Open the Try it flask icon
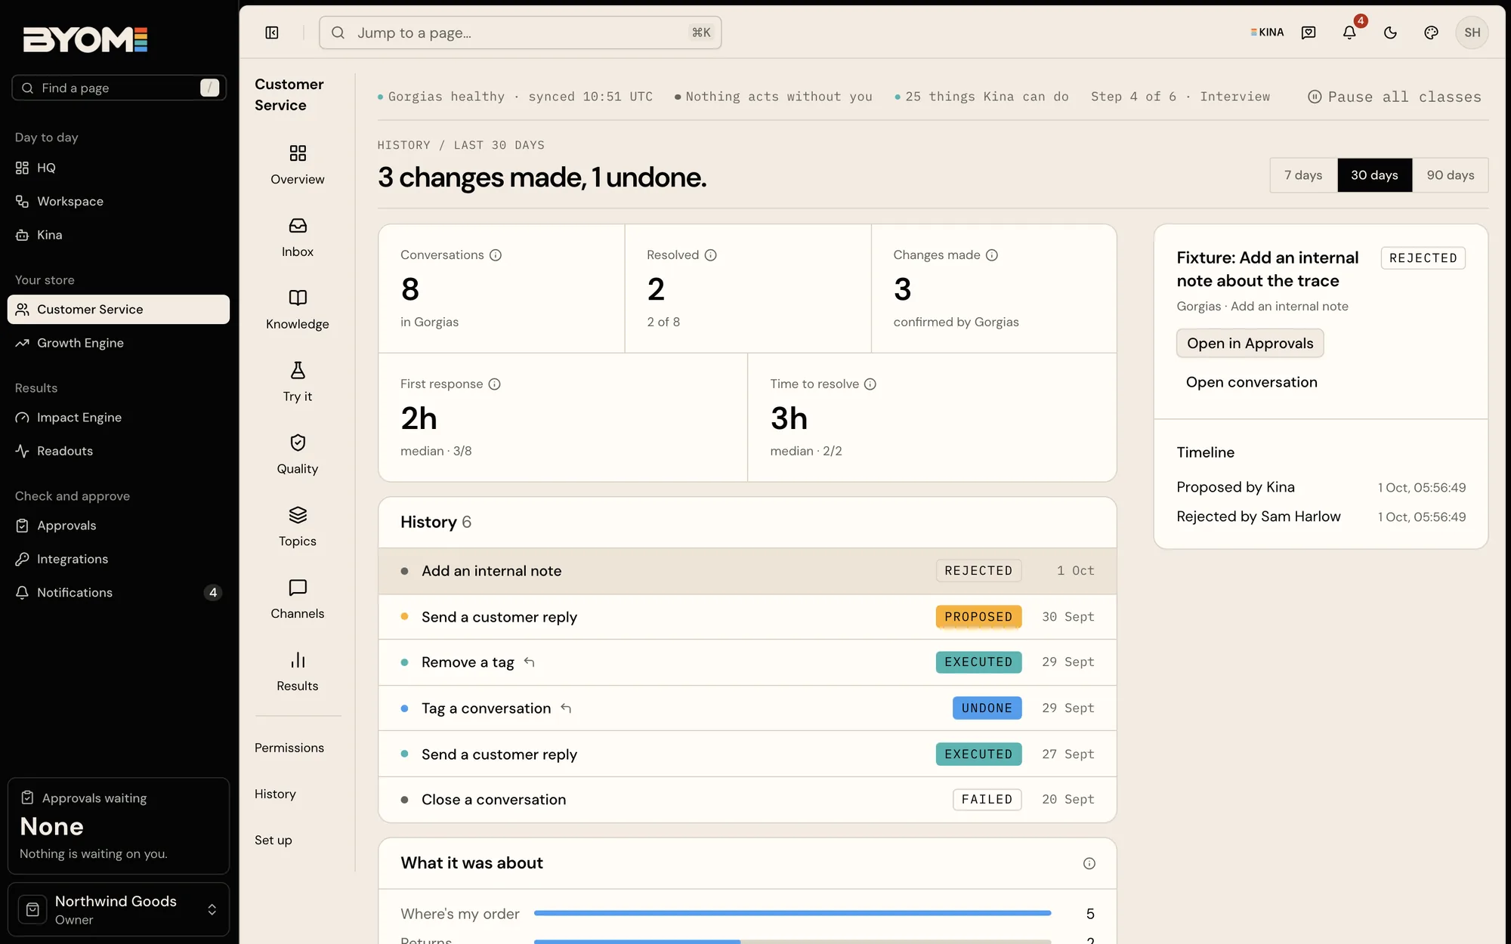This screenshot has height=944, width=1511. [298, 370]
